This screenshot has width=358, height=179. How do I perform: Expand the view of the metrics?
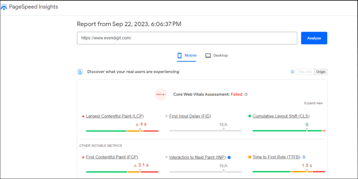coord(314,103)
